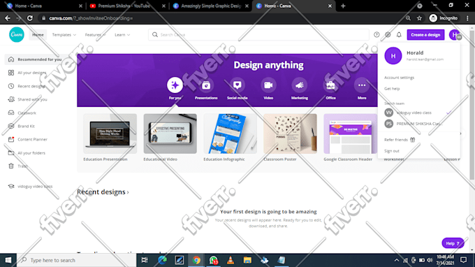Open vidoguy video class team in sidebar
The image size is (475, 267).
pyautogui.click(x=35, y=187)
